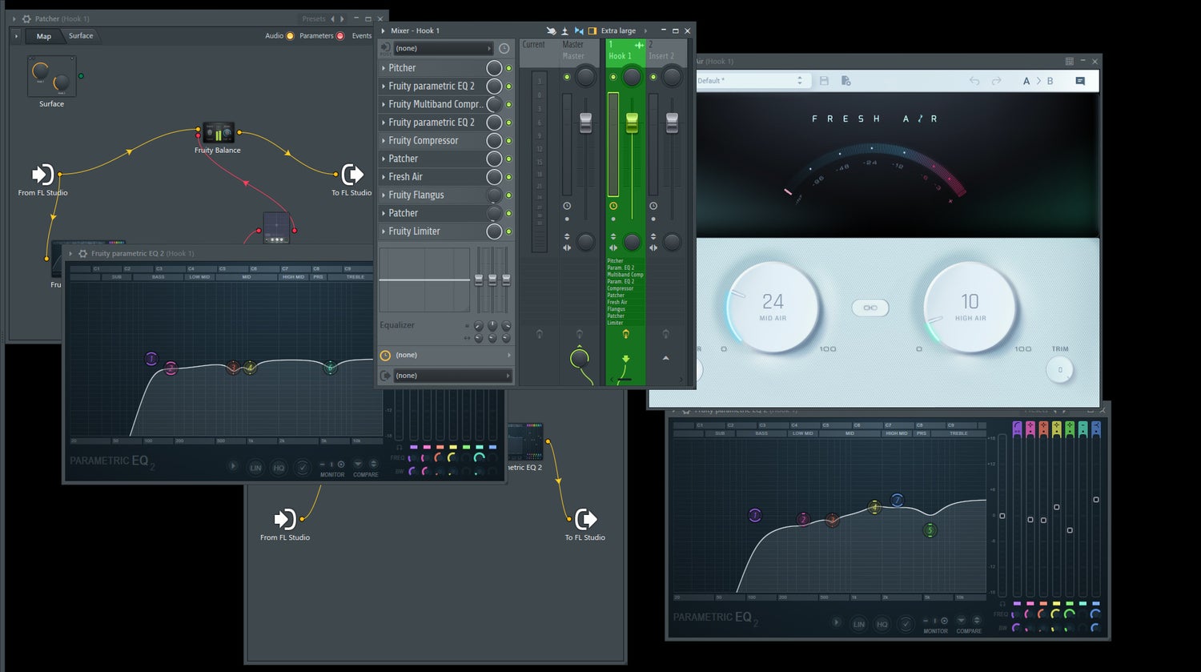Open the Fresh Air save preset icon
This screenshot has width=1201, height=672.
[824, 81]
